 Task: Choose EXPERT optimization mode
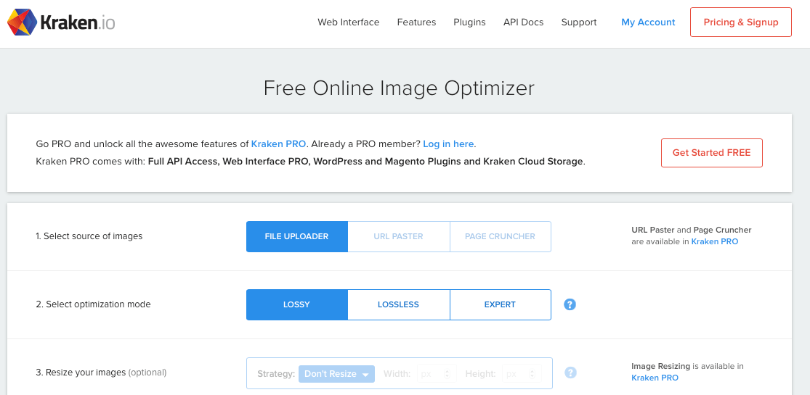(500, 304)
